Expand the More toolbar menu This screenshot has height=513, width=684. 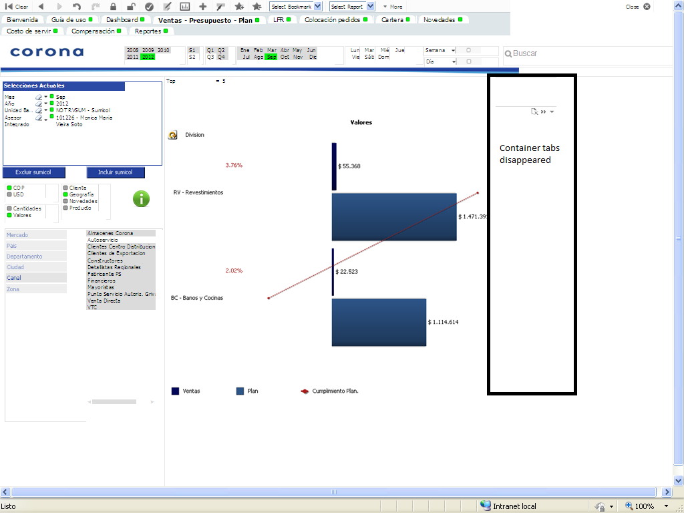click(x=393, y=7)
